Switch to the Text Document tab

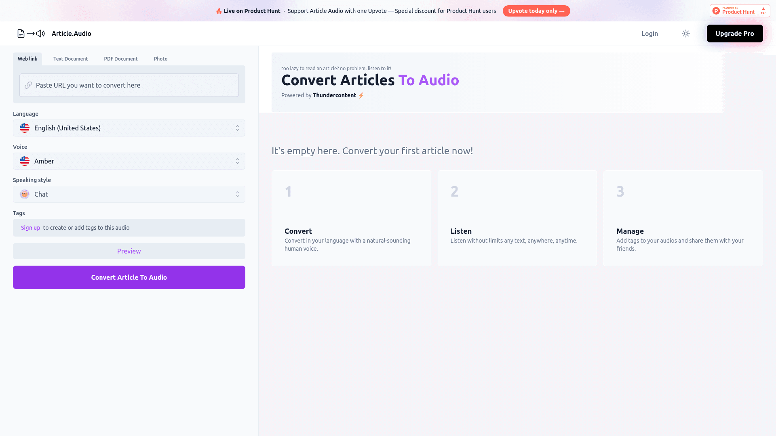point(70,59)
